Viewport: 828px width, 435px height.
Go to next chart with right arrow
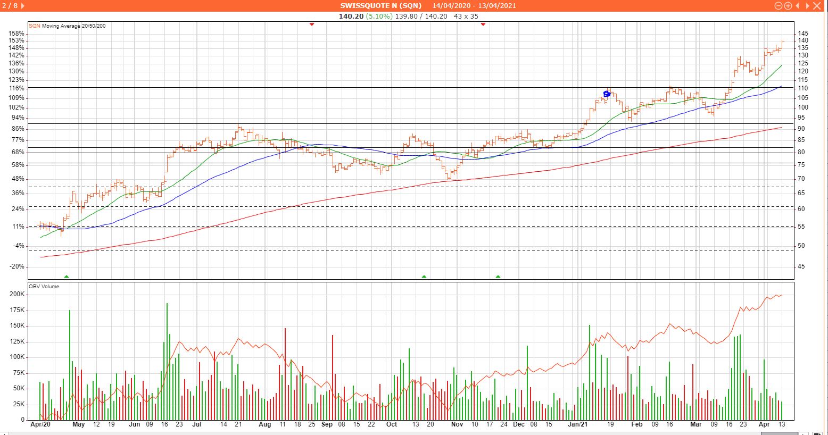(807, 6)
